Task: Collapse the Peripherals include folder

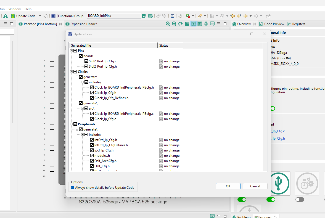Action: tap(82, 134)
